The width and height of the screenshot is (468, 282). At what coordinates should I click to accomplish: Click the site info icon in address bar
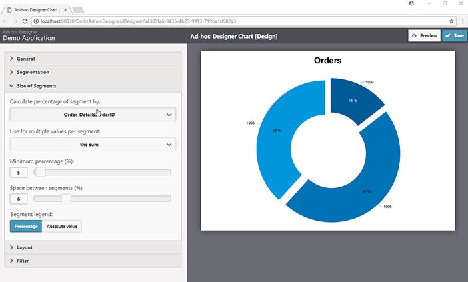click(36, 21)
